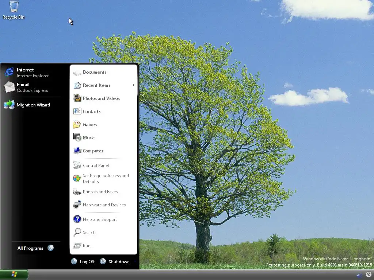The image size is (374, 280).
Task: Open the Music menu entry
Action: tap(103, 137)
